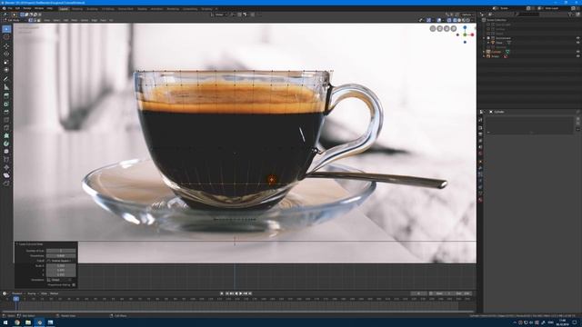Switch to rendered viewport shading

pos(467,20)
